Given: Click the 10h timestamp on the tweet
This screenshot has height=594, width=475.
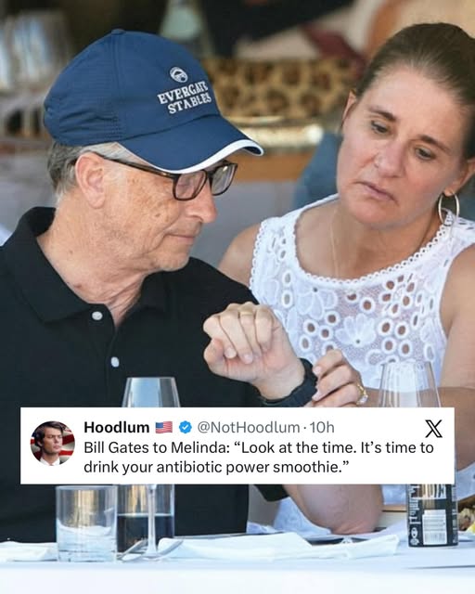Looking at the screenshot, I should coord(322,428).
